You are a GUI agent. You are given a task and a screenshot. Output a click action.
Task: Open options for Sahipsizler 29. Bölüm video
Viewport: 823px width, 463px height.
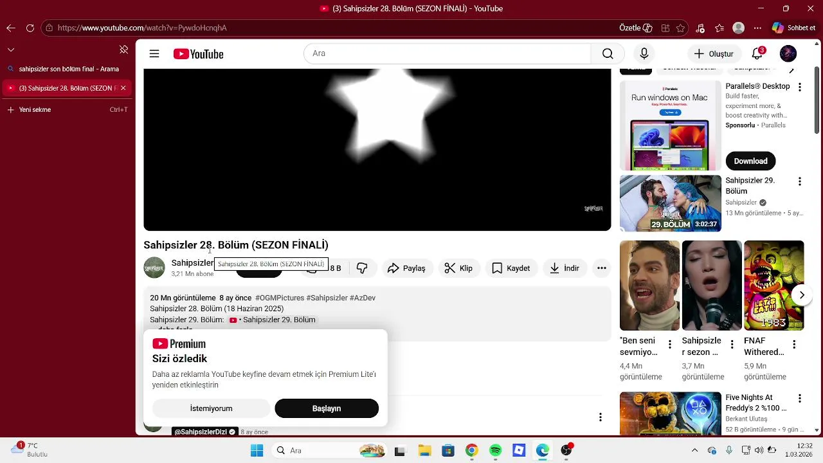point(800,182)
